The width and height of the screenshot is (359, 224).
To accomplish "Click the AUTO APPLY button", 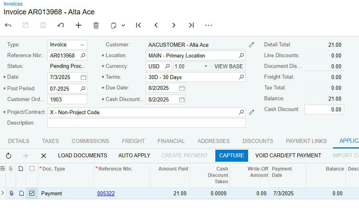I will click(134, 155).
